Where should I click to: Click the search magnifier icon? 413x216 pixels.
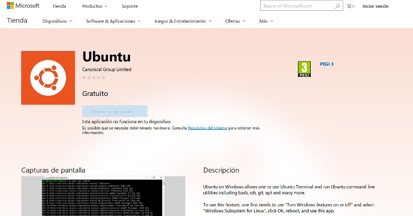[x=338, y=6]
